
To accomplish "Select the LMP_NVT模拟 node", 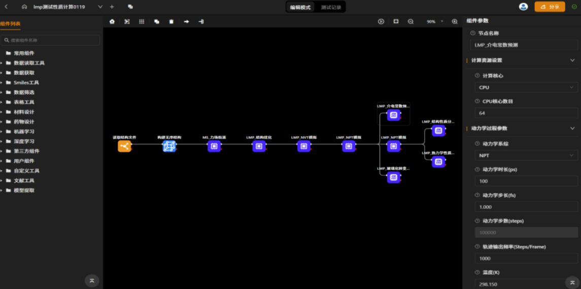I will 304,146.
